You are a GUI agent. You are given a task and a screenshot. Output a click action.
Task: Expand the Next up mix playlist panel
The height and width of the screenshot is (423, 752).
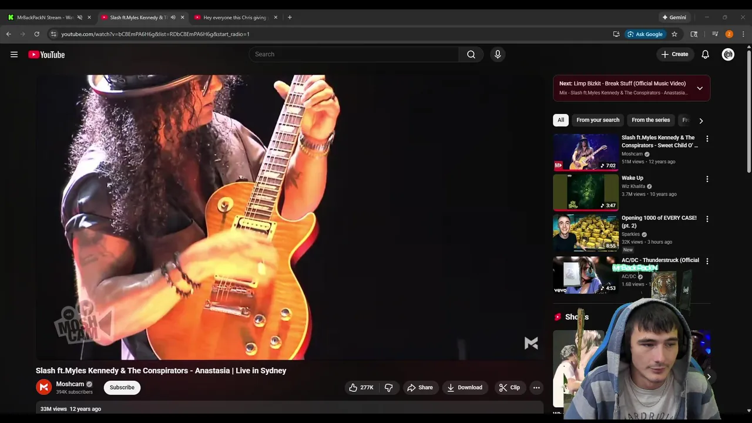[700, 89]
